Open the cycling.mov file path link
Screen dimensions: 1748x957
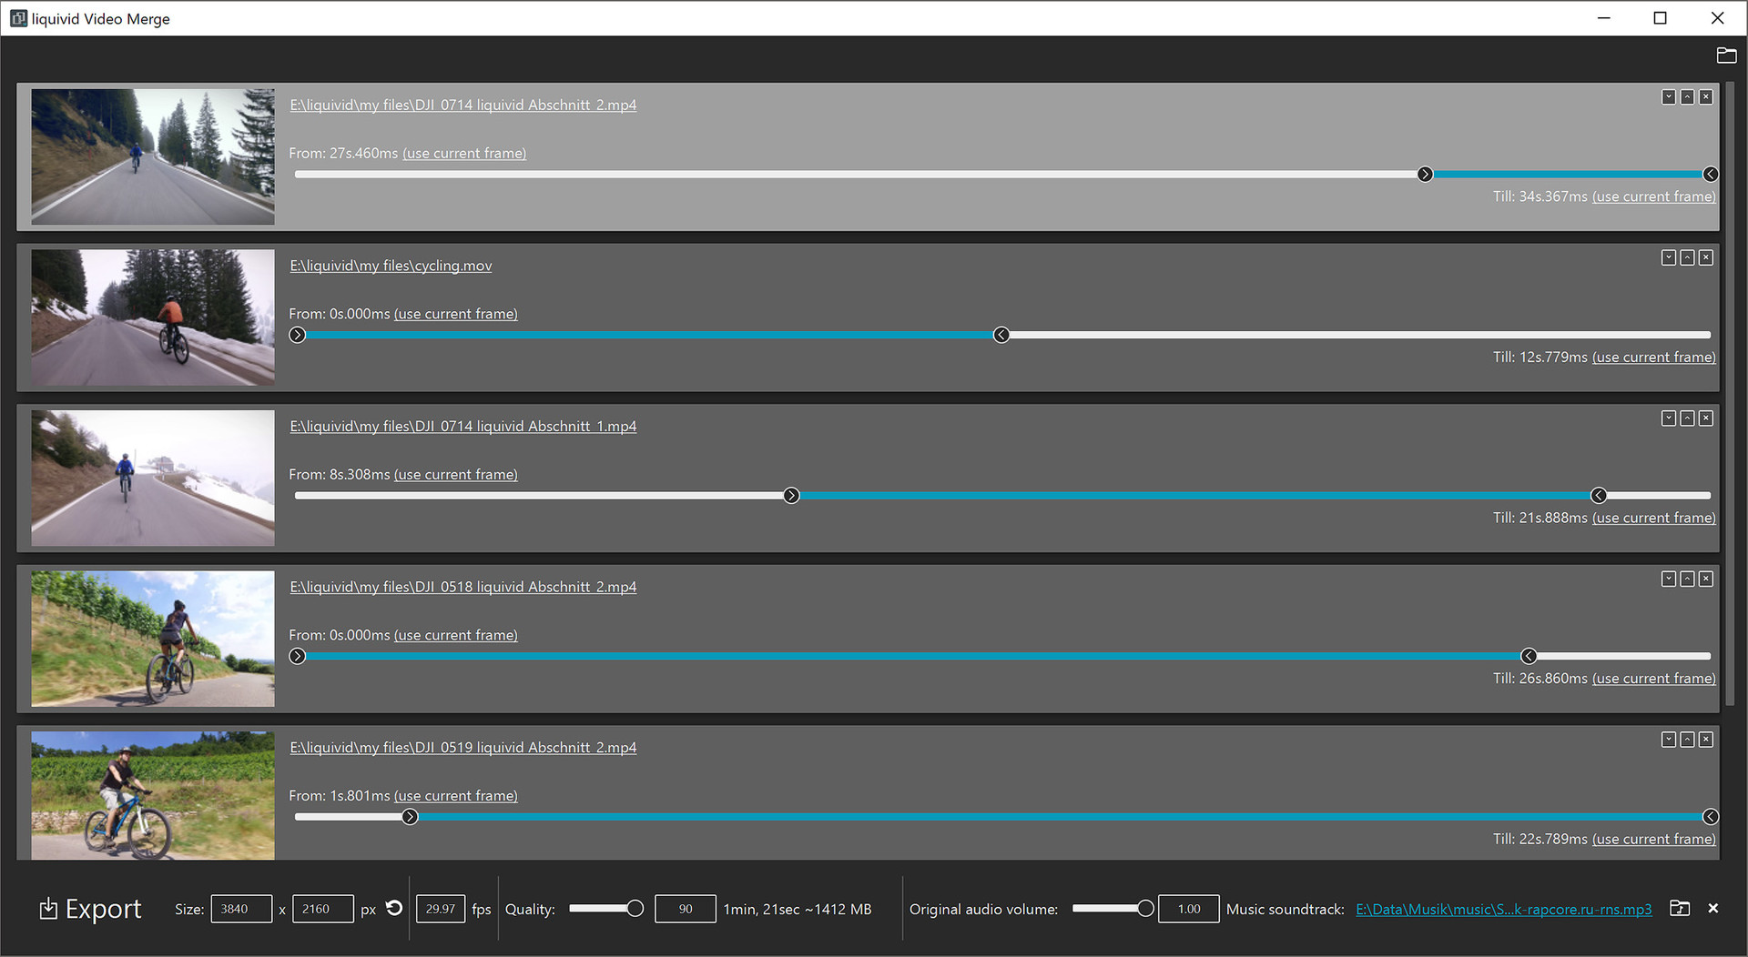click(391, 266)
